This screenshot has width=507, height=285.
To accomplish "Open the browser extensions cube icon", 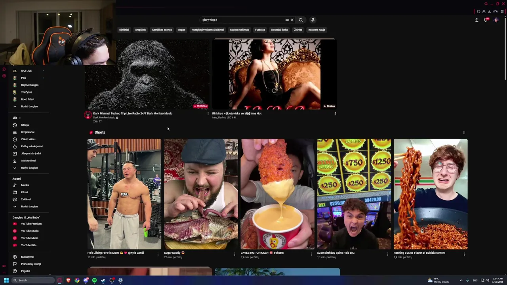I will pyautogui.click(x=478, y=11).
